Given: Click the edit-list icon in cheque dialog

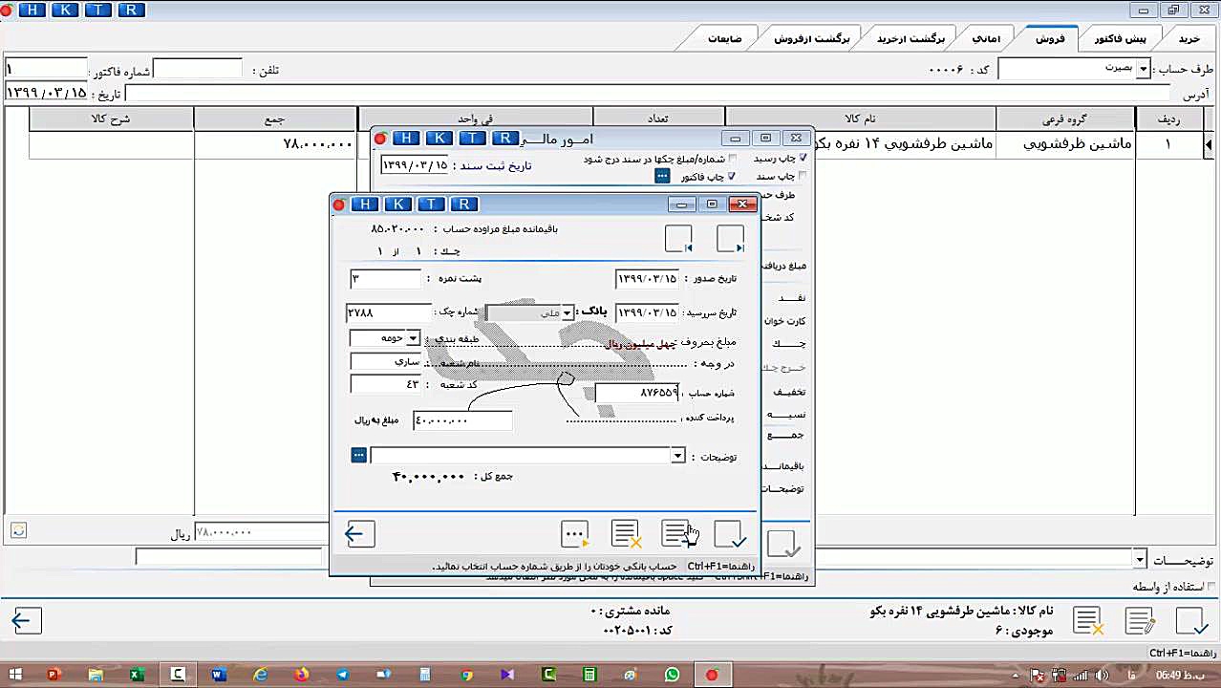Looking at the screenshot, I should pyautogui.click(x=677, y=534).
